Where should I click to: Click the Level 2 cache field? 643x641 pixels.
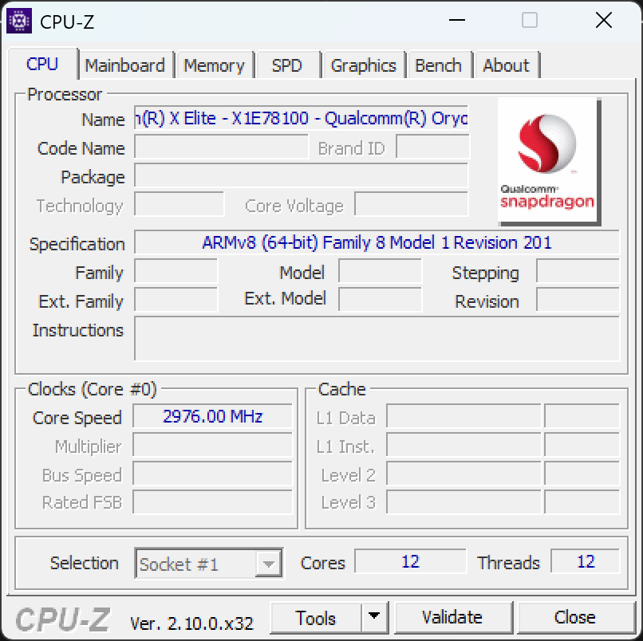click(x=464, y=474)
